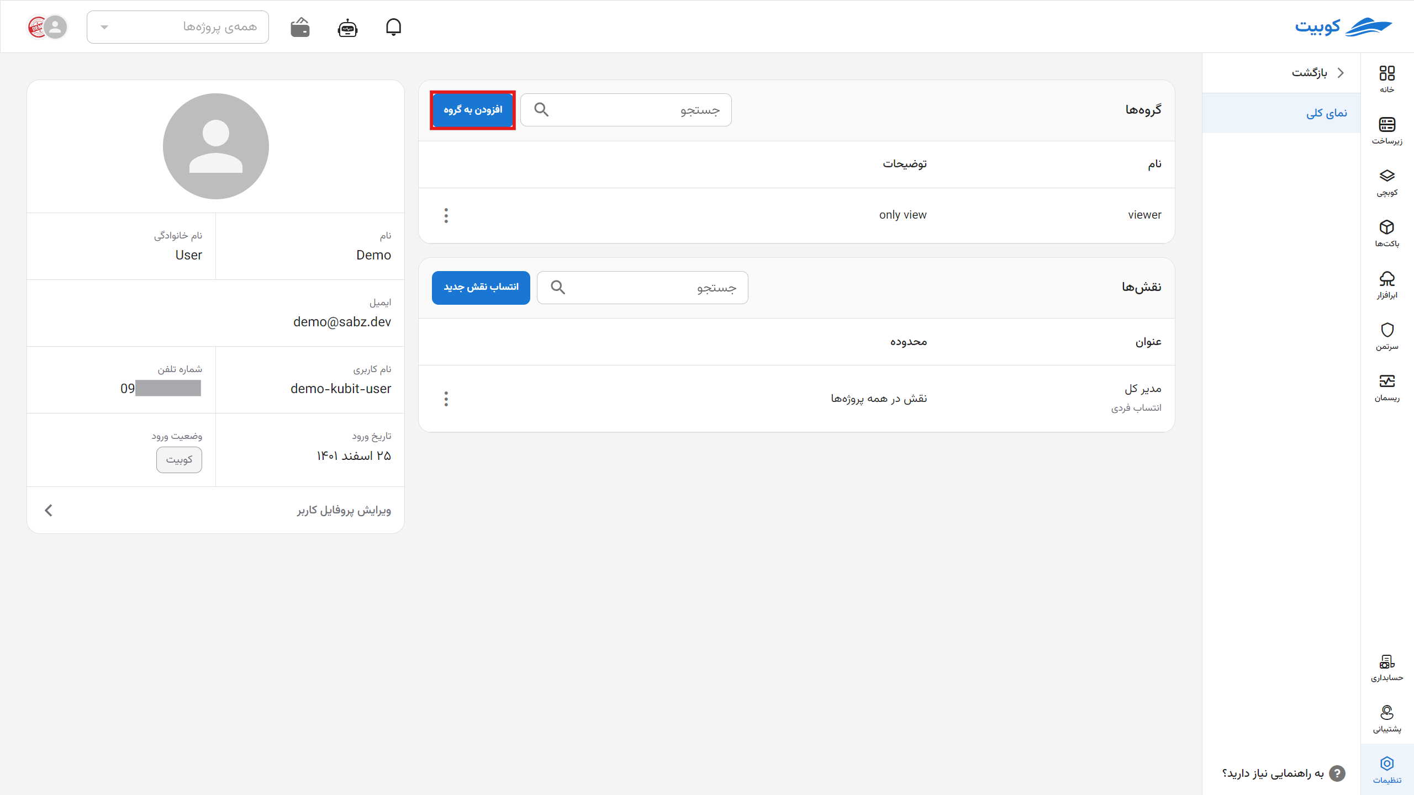Click the Kubit logo
Screen dimensions: 1414x795
(x=1343, y=26)
